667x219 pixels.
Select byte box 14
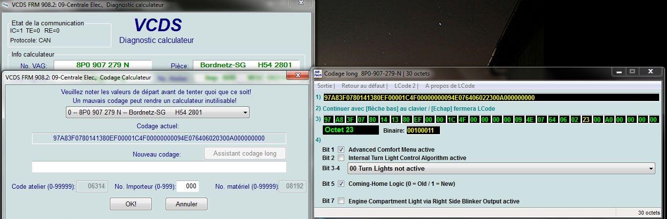pos(384,119)
